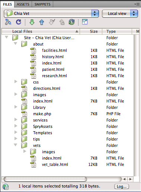Switch to the FILES tab
The height and width of the screenshot is (192, 141).
click(7, 4)
